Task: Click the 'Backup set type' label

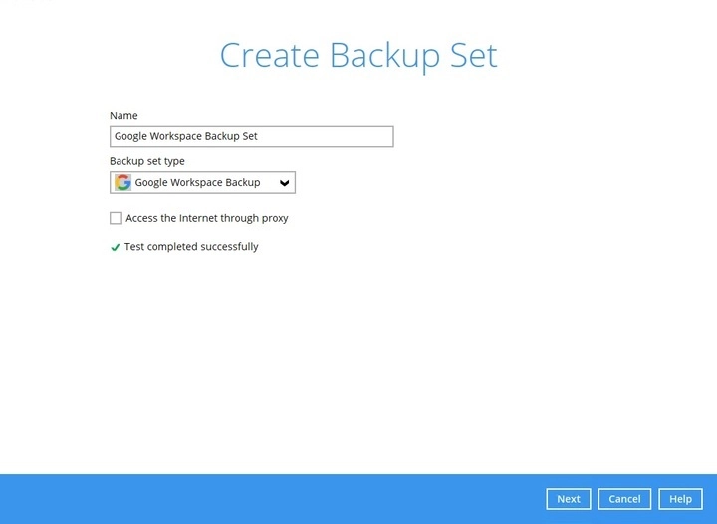Action: click(146, 161)
